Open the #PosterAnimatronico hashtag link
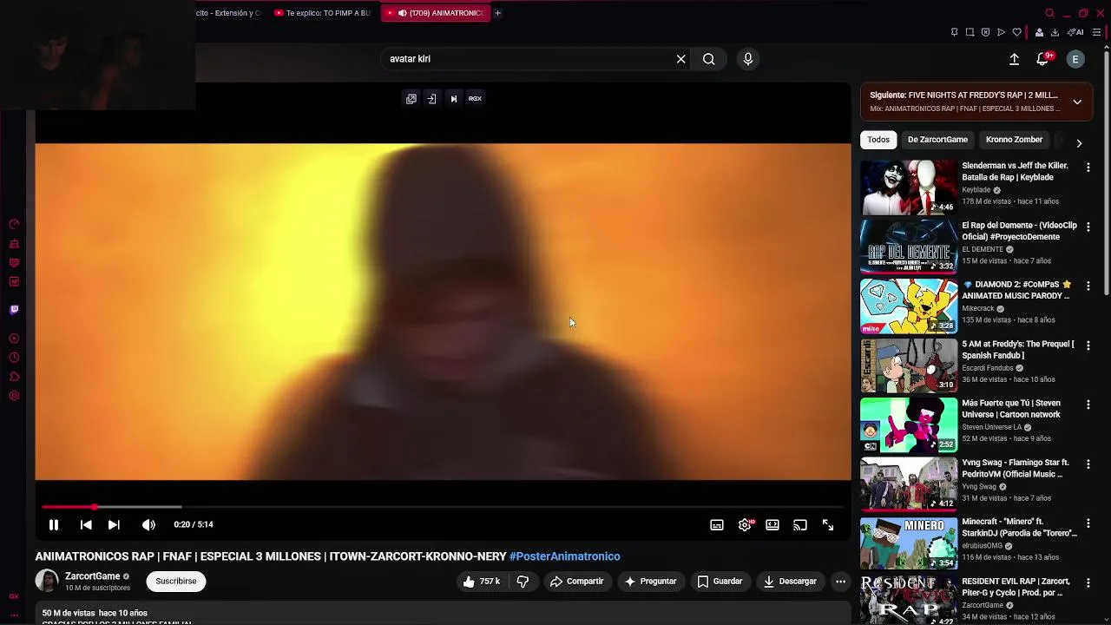1111x625 pixels. click(x=564, y=556)
